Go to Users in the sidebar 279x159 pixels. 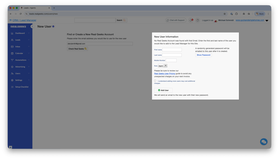click(18, 73)
